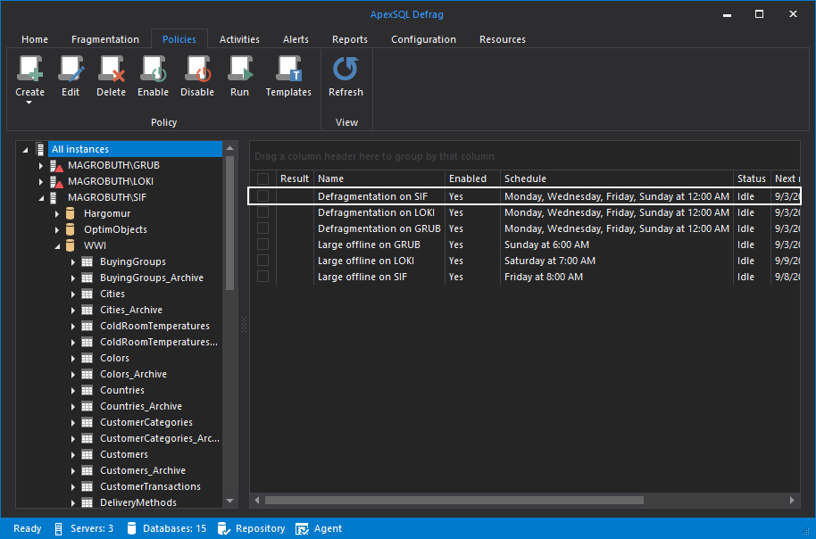Click the Repository status icon
This screenshot has height=539, width=816.
pyautogui.click(x=224, y=528)
